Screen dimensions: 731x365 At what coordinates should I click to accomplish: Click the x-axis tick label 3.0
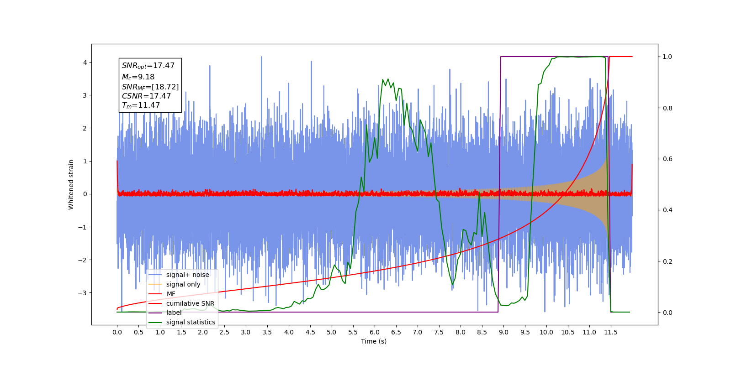tap(246, 332)
